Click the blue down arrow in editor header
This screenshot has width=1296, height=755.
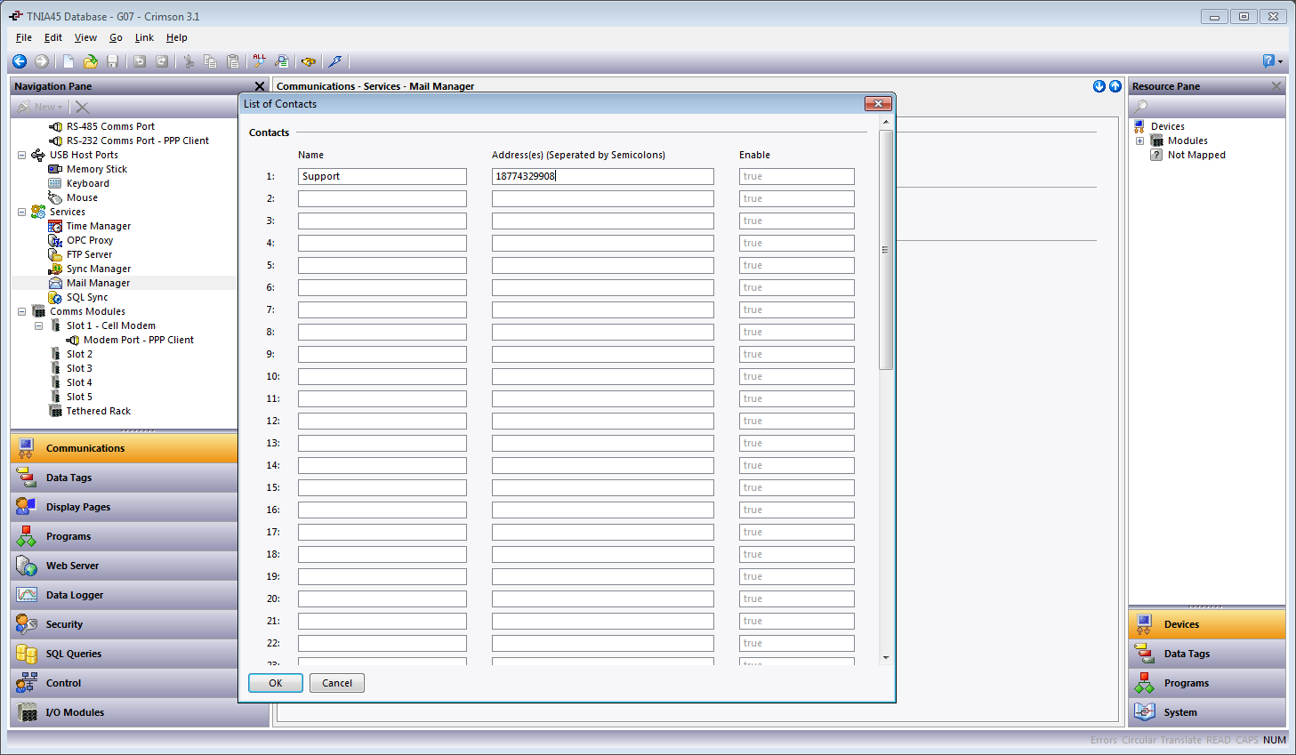(x=1099, y=86)
